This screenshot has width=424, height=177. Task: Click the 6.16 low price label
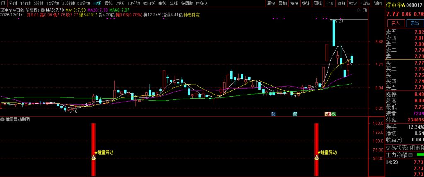(73, 111)
